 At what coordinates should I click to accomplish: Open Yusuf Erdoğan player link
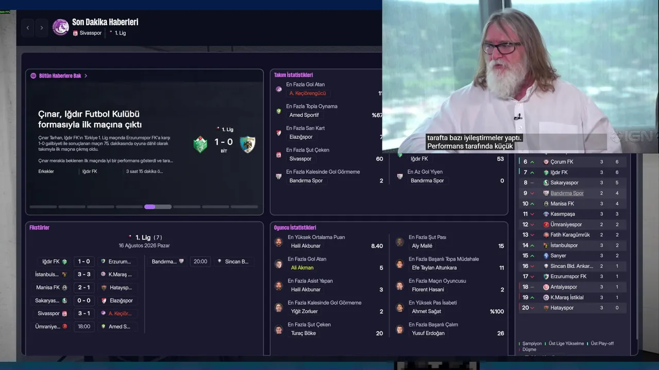(428, 334)
